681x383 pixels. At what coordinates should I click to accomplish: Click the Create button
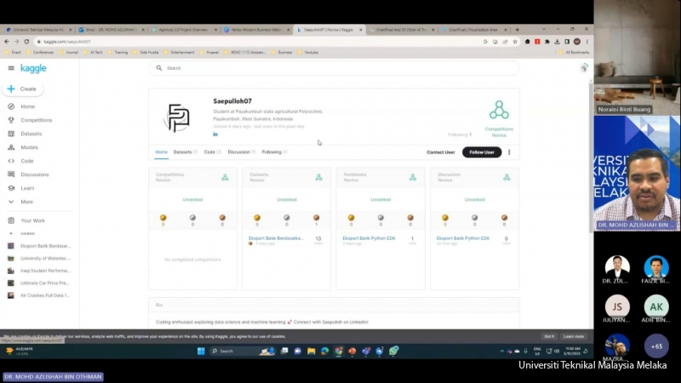[22, 89]
